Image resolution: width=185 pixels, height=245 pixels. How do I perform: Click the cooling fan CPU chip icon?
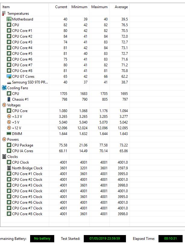pos(9,93)
